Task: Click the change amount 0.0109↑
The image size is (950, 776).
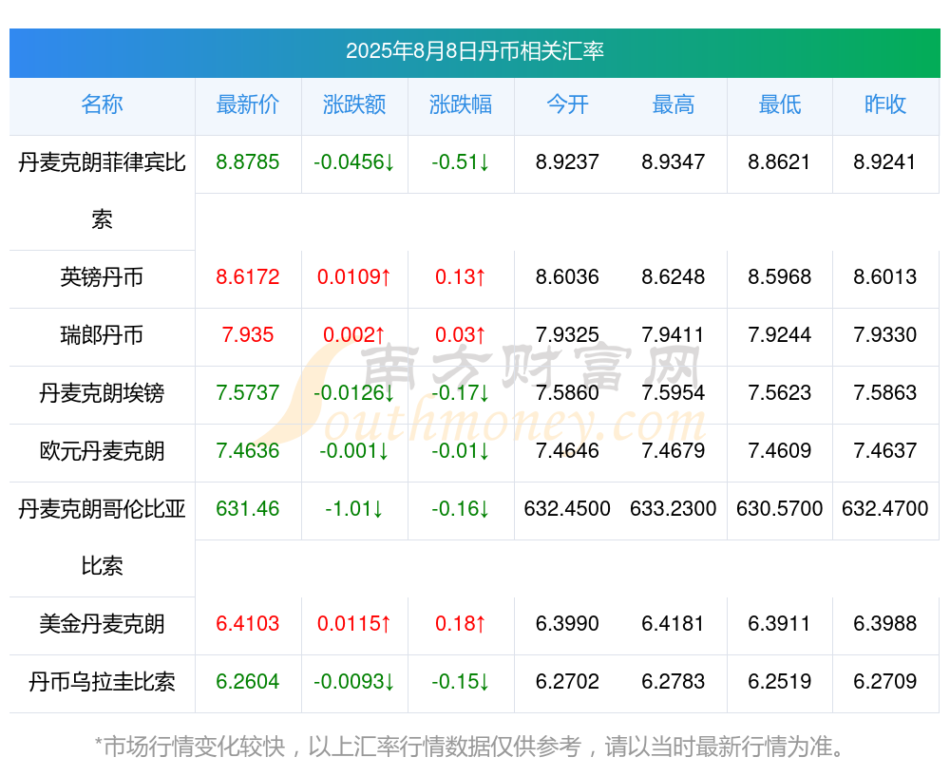Action: (x=354, y=277)
